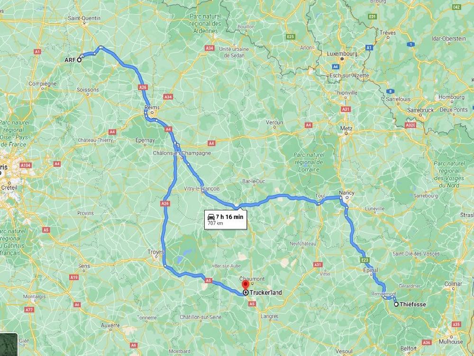Click the car icon in route box

211,217
